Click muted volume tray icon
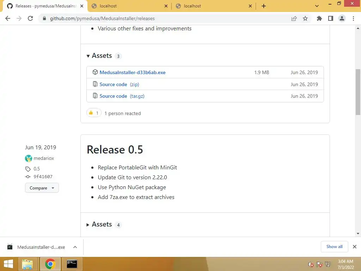 311,264
